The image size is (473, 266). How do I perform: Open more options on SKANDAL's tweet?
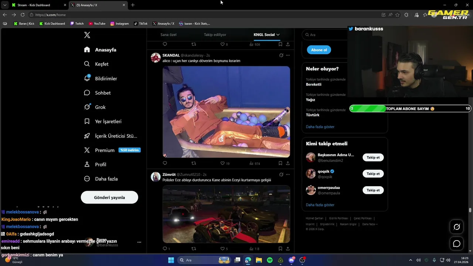click(288, 55)
